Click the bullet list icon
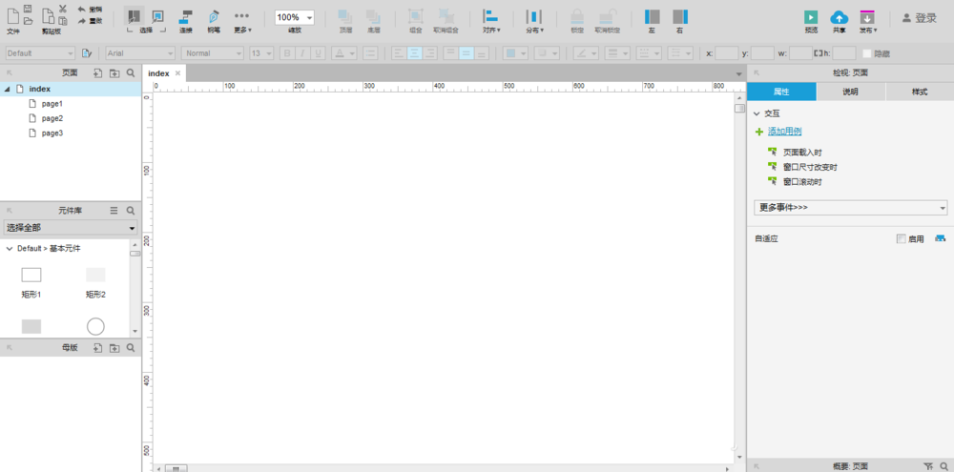 (370, 53)
